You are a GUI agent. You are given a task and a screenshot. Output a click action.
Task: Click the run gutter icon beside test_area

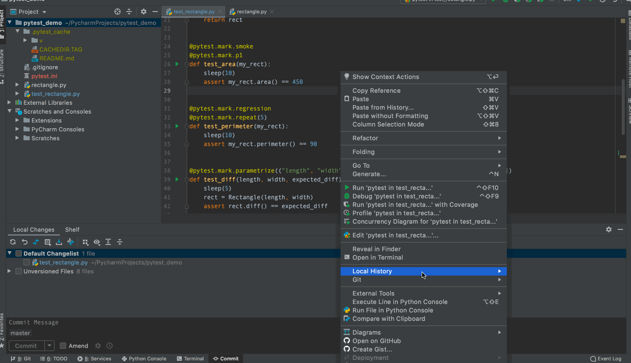(177, 64)
